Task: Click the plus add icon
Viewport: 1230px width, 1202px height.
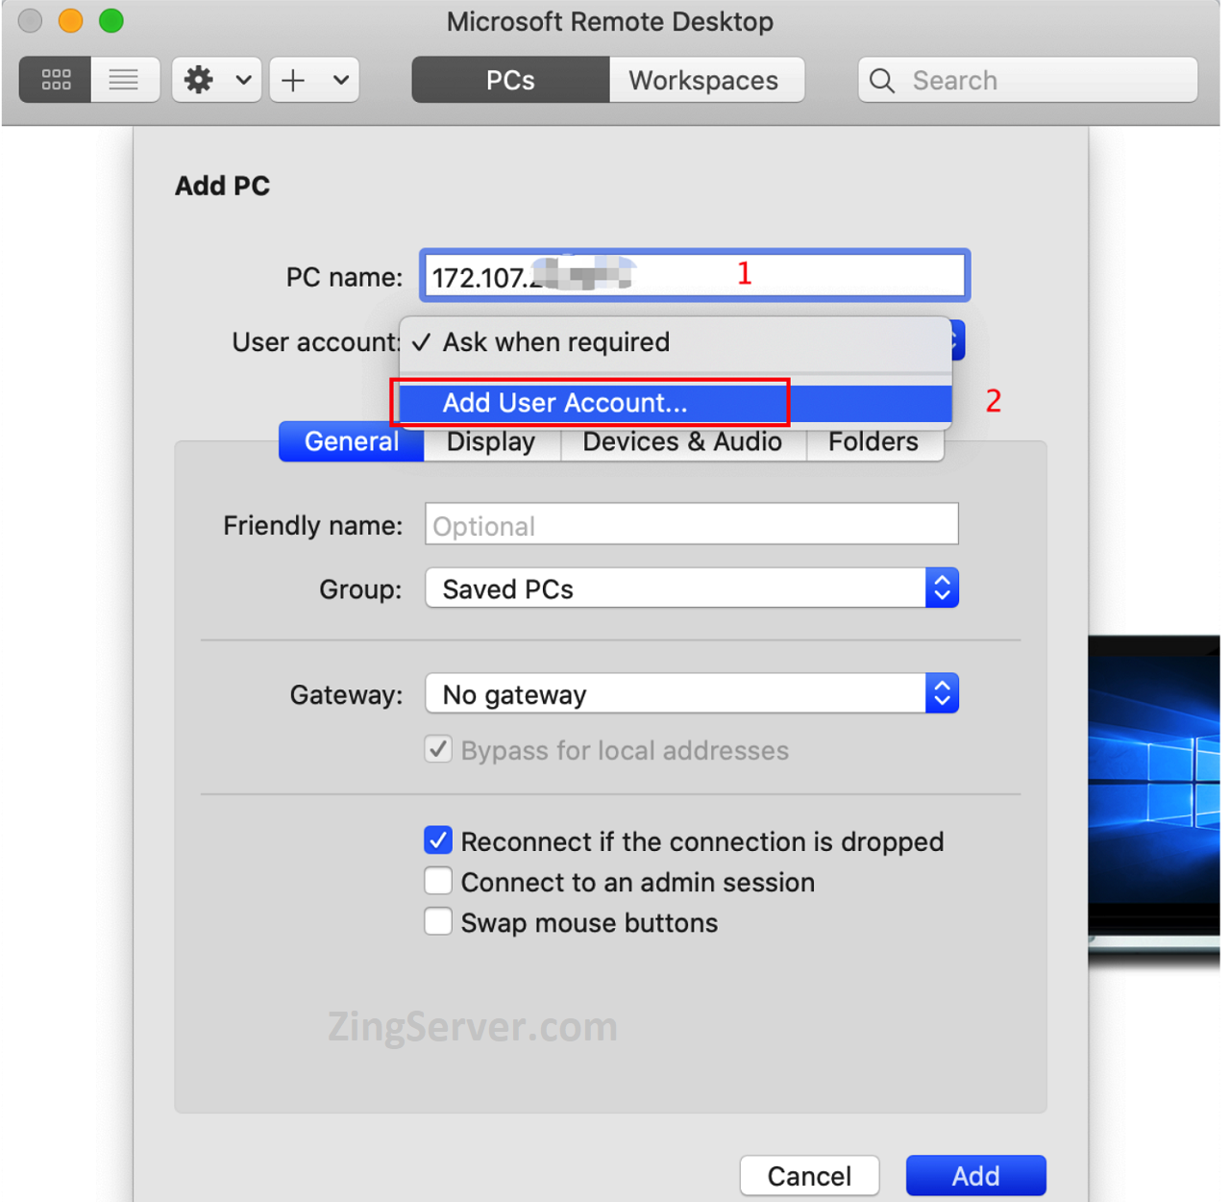Action: point(293,80)
